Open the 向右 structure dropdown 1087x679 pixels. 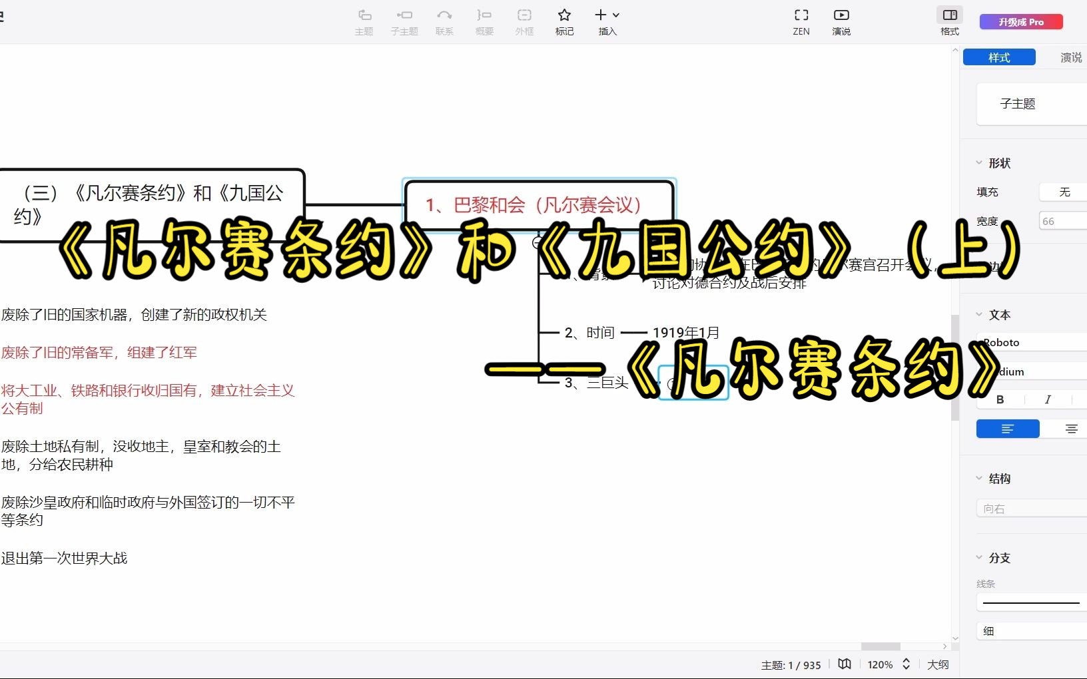pyautogui.click(x=1032, y=509)
